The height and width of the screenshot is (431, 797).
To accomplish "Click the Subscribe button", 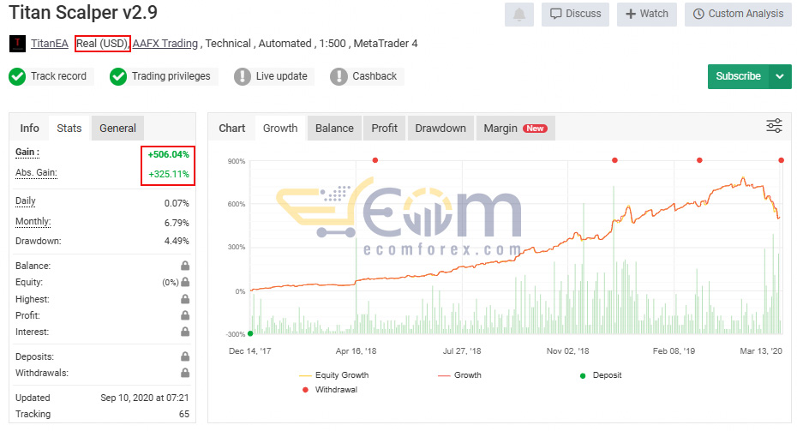I will click(x=738, y=76).
